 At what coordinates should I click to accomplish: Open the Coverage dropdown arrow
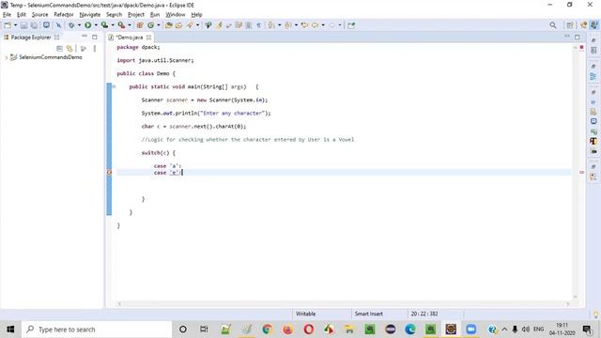113,25
